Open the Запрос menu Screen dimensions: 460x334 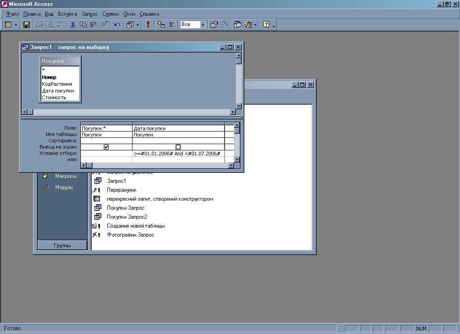(90, 14)
